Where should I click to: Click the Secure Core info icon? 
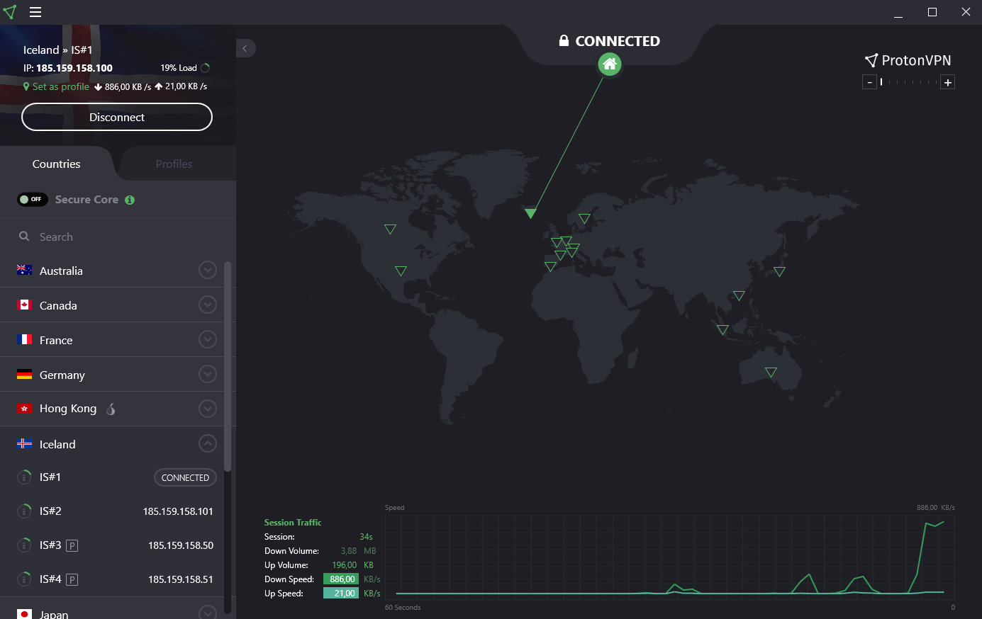click(130, 200)
